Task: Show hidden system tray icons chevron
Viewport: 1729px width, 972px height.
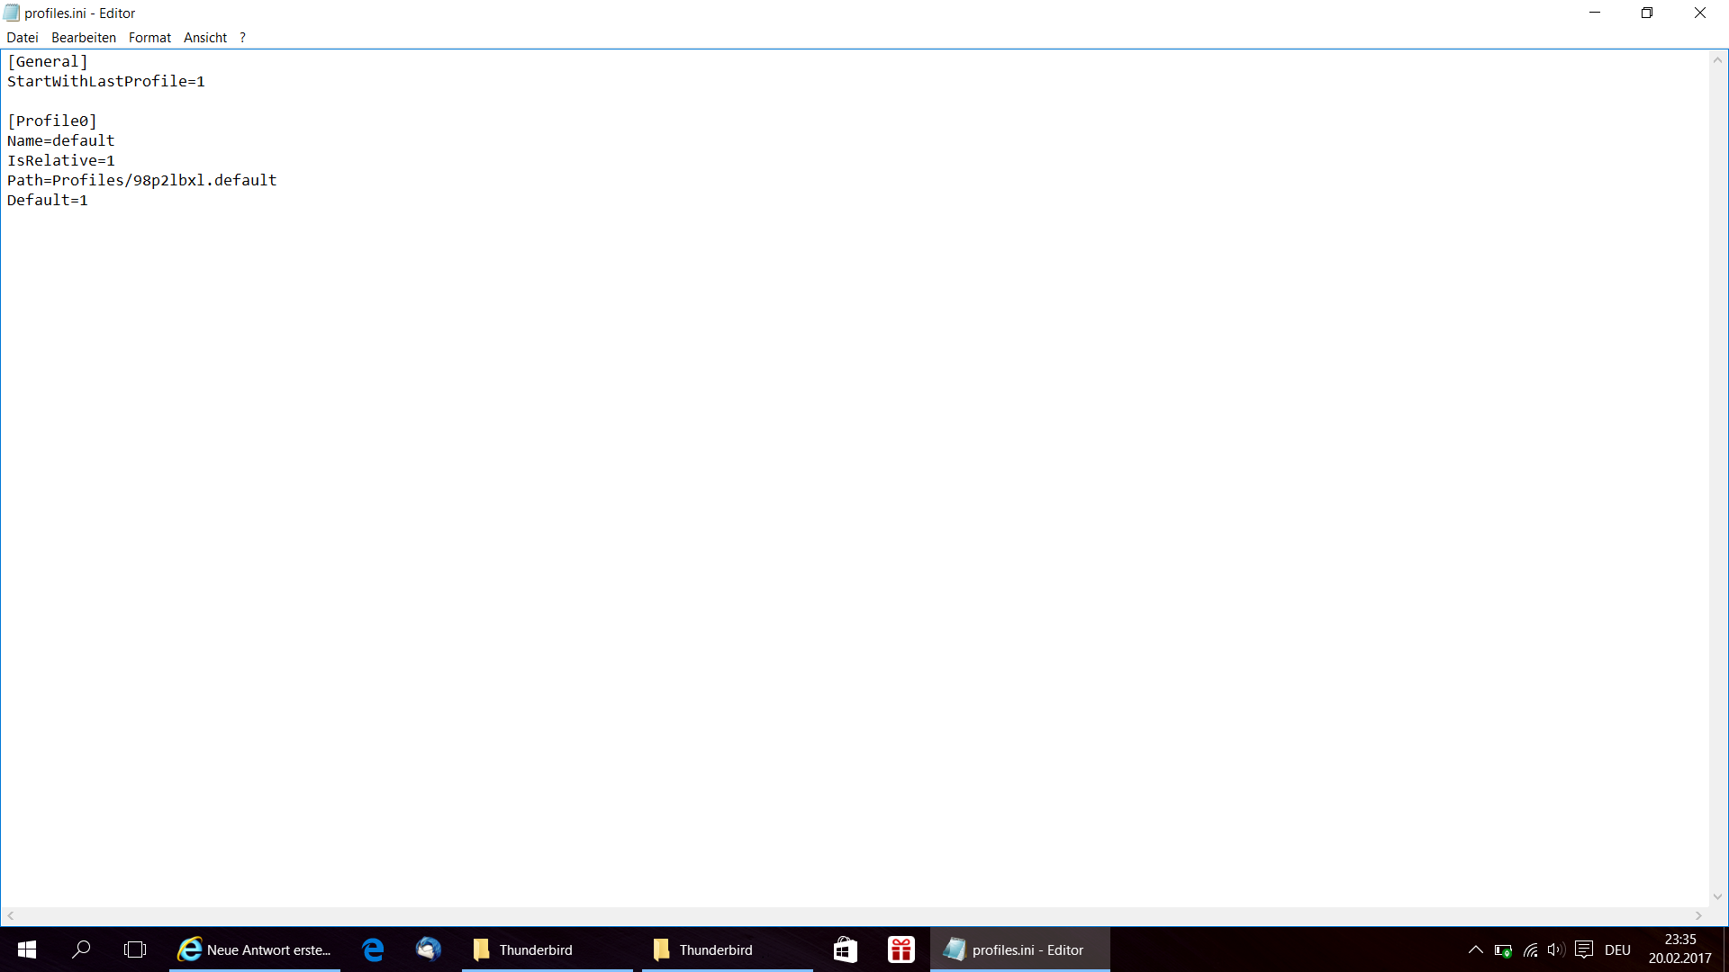Action: point(1475,949)
